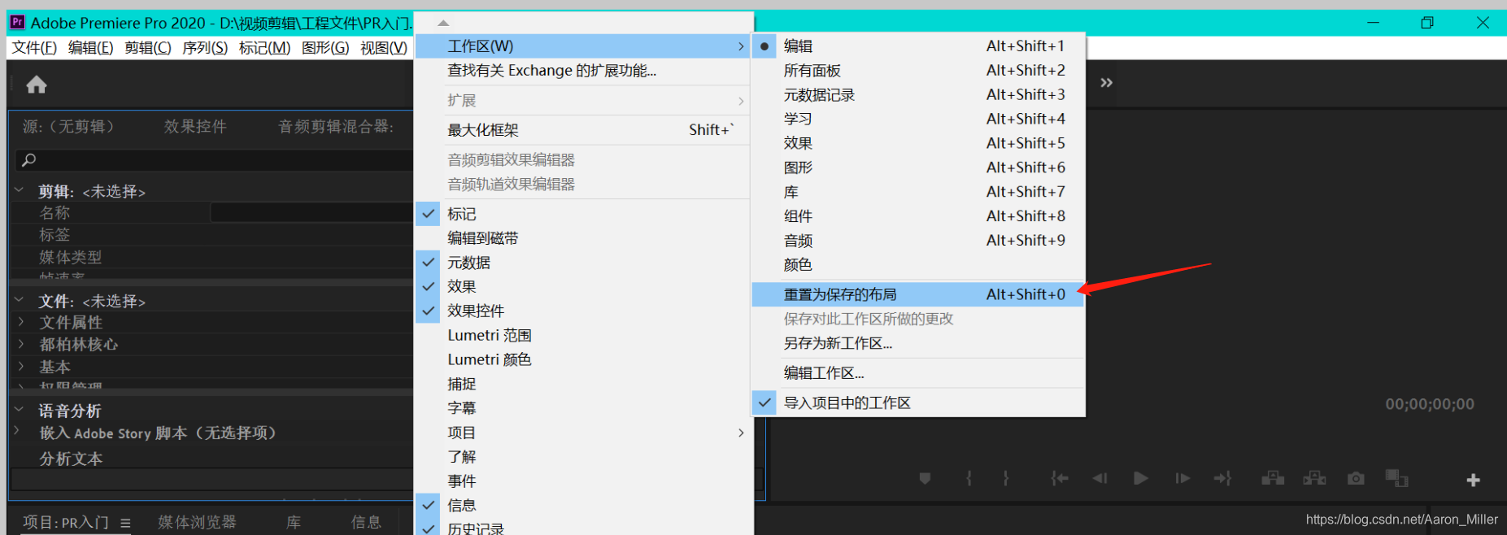This screenshot has width=1507, height=535.
Task: Expand the 文件属性 group
Action: click(21, 322)
